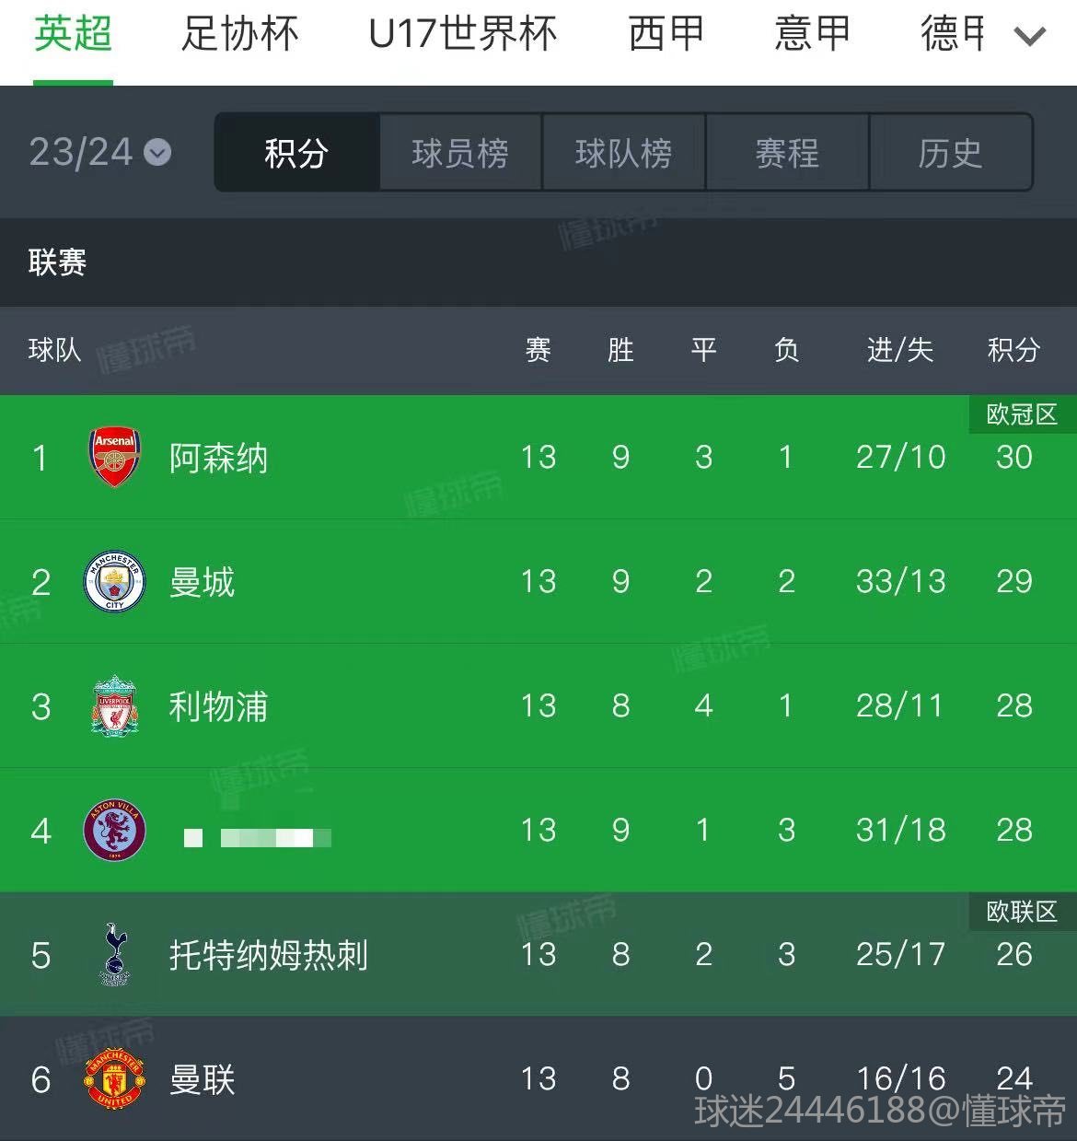Show the 历史 history view
1077x1141 pixels.
click(x=950, y=153)
